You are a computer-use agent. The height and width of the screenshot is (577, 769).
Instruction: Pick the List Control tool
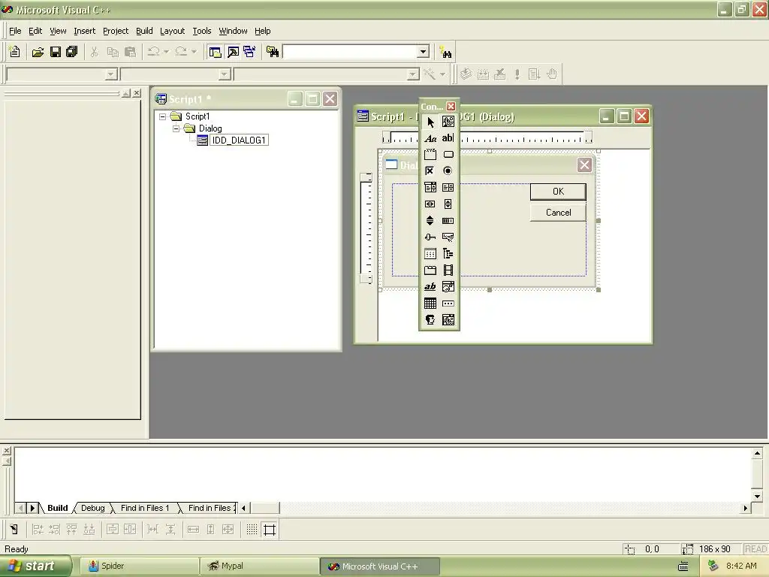pos(430,254)
